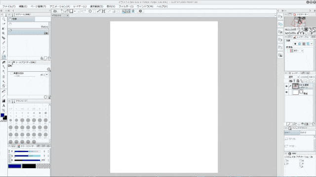Click the New document icon
The image size is (316, 177).
[x=63, y=11]
